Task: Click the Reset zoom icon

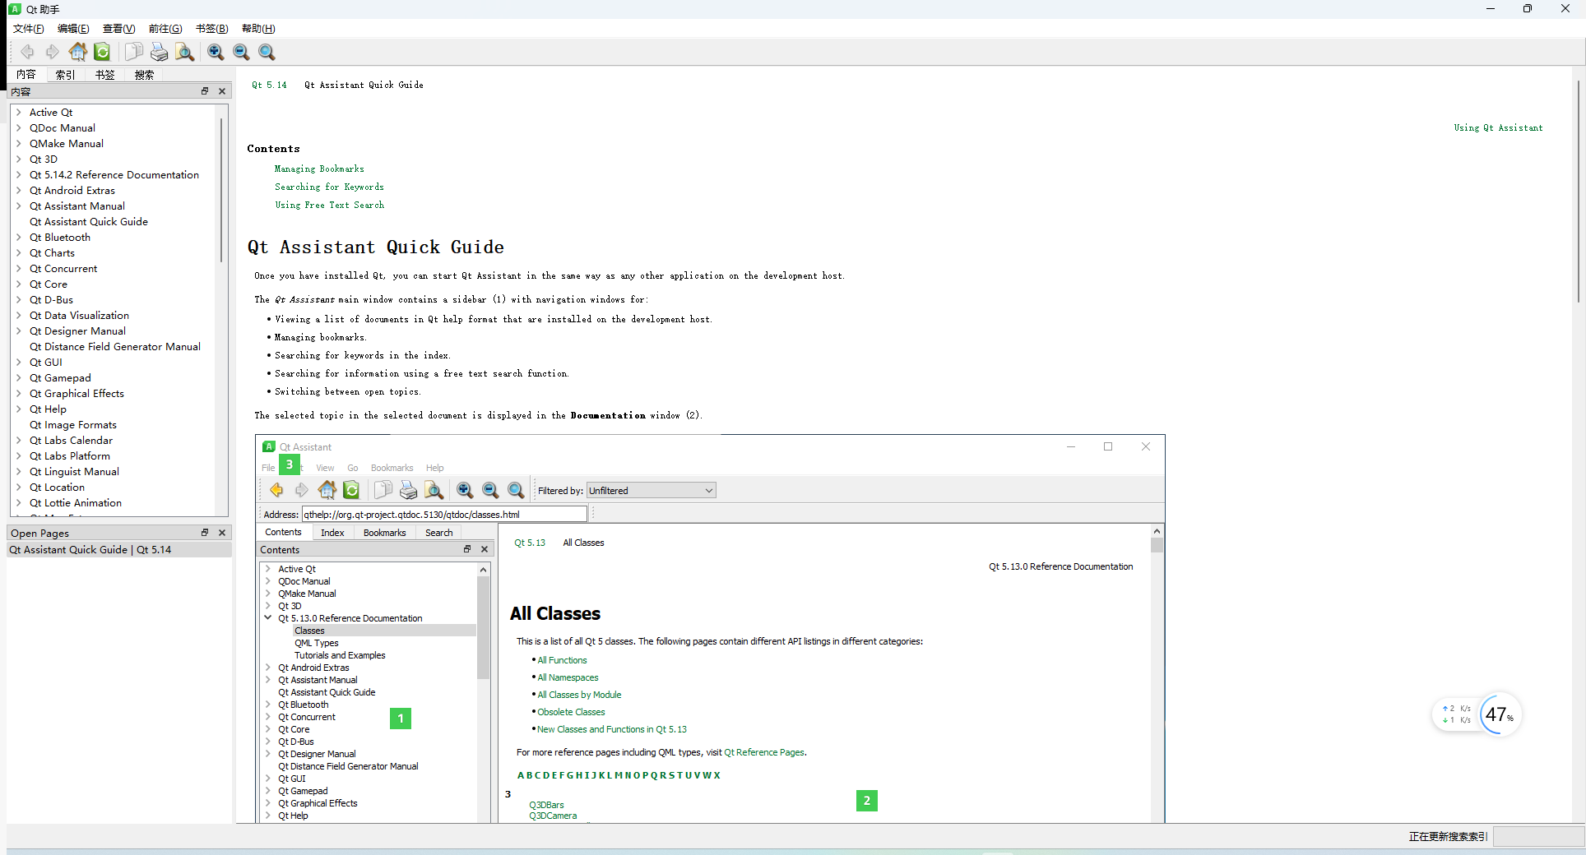Action: (x=267, y=52)
